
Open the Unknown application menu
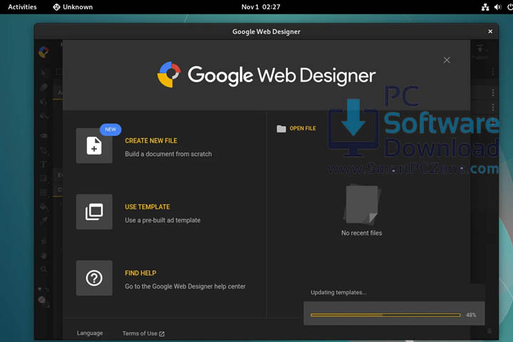pyautogui.click(x=73, y=7)
